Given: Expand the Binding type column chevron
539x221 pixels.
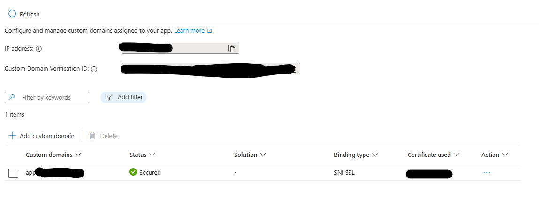Looking at the screenshot, I should pyautogui.click(x=375, y=155).
